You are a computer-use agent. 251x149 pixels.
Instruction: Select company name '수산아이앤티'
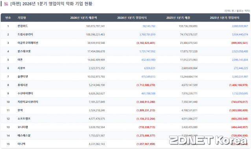pyautogui.click(x=25, y=93)
